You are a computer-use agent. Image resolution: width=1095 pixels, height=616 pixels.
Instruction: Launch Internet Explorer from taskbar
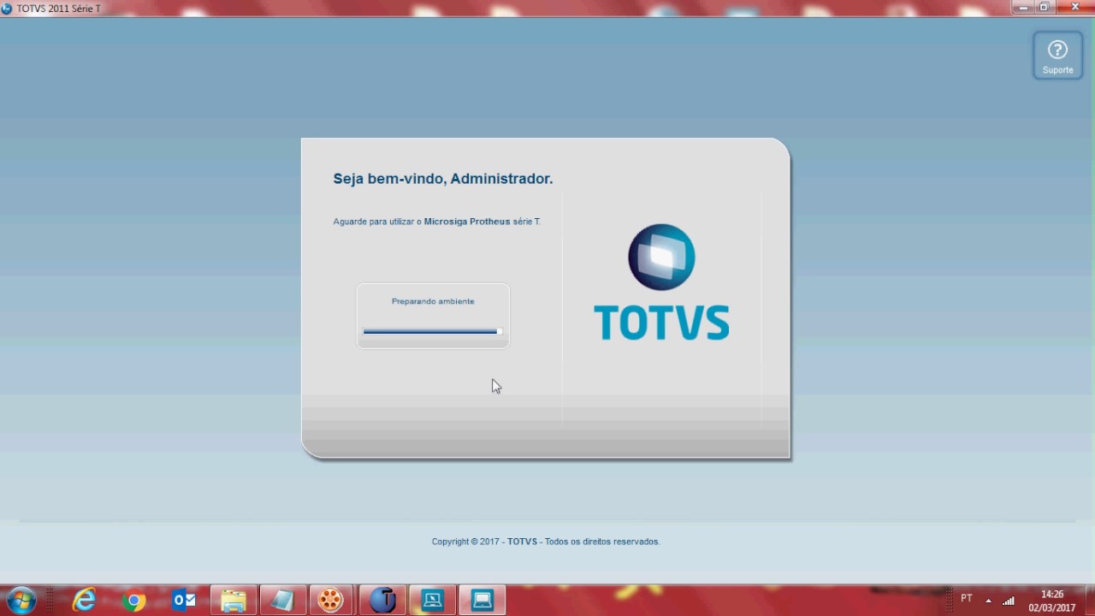point(84,601)
